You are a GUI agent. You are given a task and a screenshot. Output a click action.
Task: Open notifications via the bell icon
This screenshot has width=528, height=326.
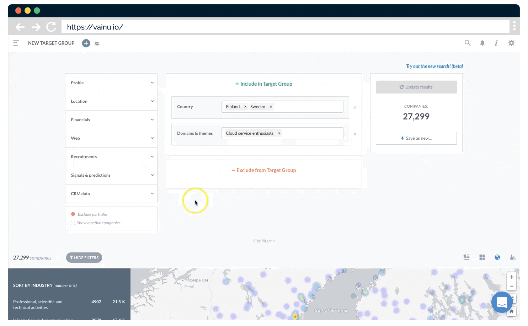[482, 43]
